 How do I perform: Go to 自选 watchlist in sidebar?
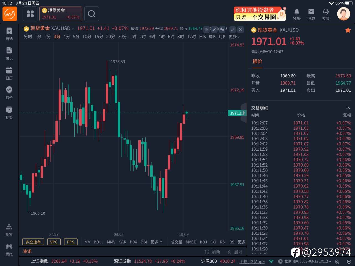[9, 34]
